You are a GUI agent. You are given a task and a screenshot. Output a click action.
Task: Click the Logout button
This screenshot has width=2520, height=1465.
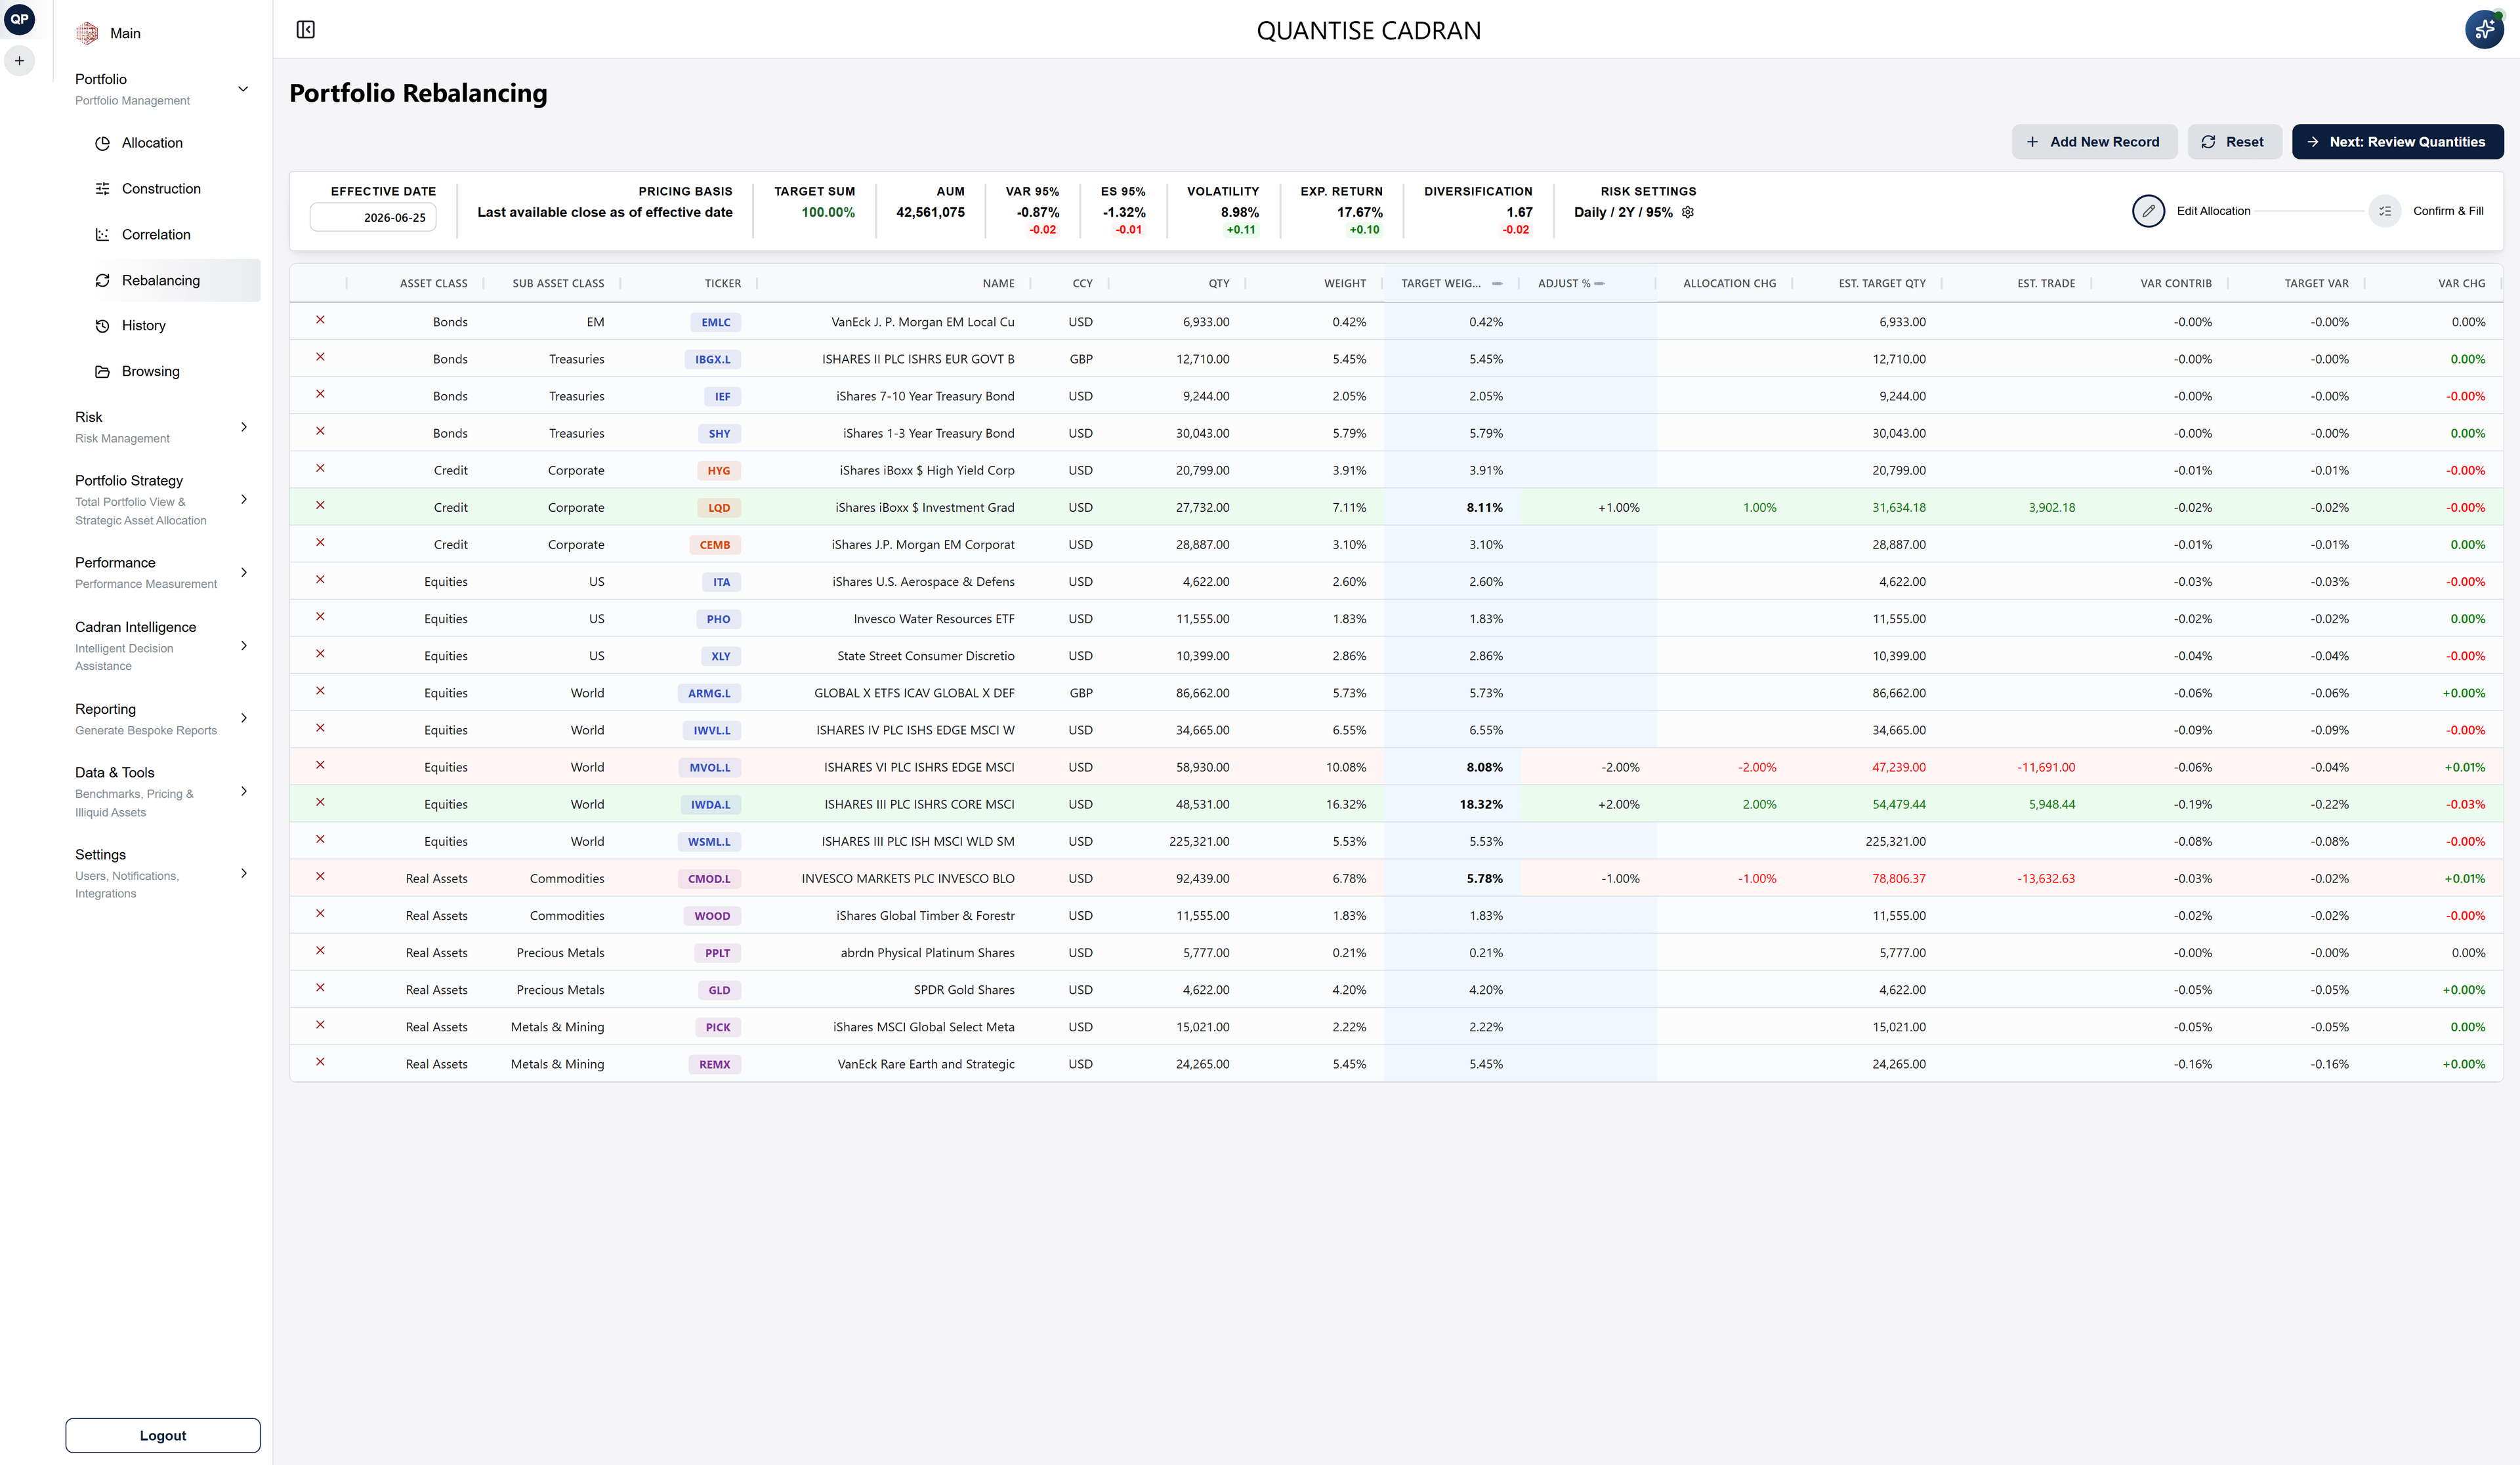pyautogui.click(x=163, y=1435)
